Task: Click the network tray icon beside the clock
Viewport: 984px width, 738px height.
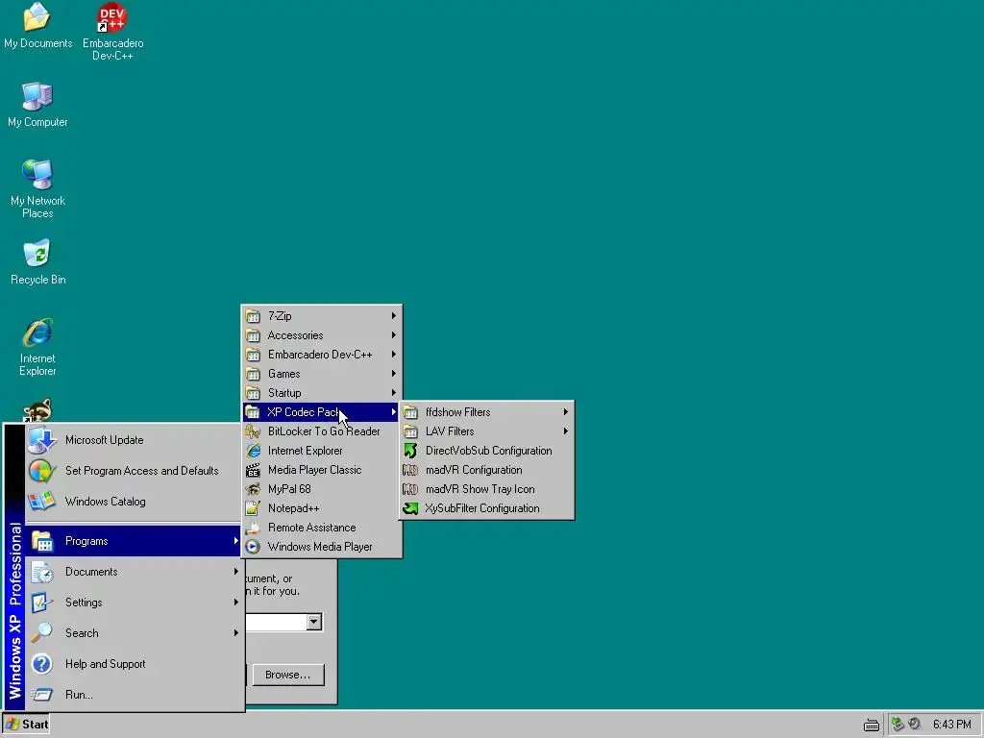Action: pos(898,725)
